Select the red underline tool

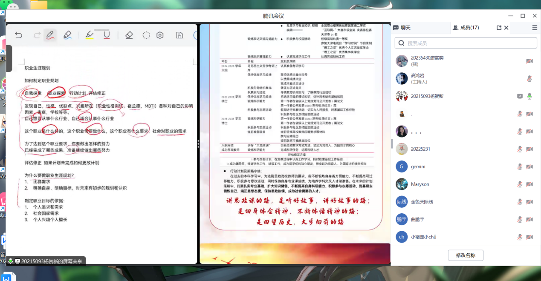[107, 35]
